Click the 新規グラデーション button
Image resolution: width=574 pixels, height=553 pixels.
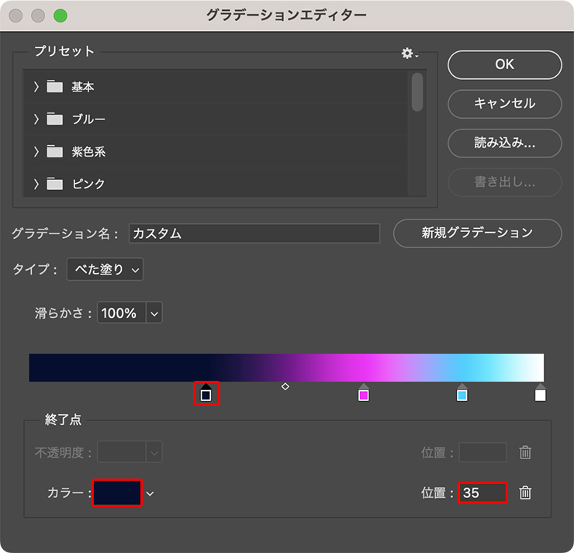pos(477,233)
